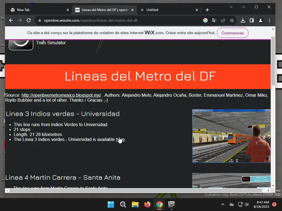Click the OneDrive cloud tray icon
This screenshot has height=211, width=282.
point(232,204)
